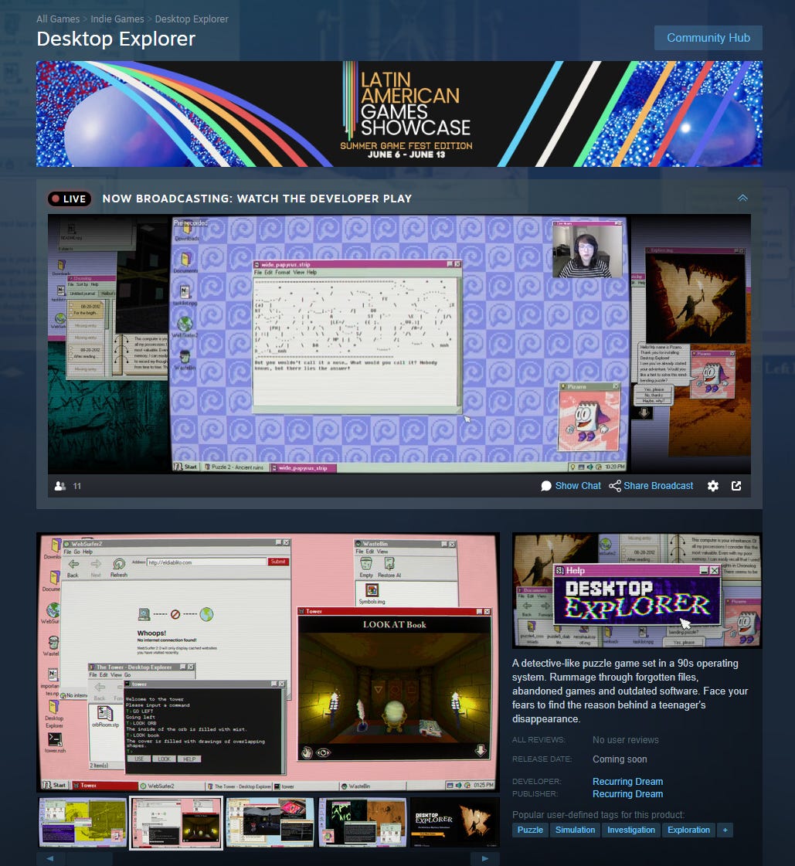Click the broadcast viewers icon
This screenshot has width=795, height=866.
point(60,486)
